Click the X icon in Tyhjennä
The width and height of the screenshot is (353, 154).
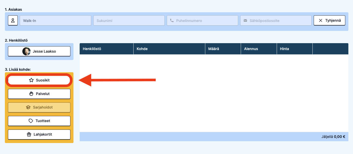[320, 20]
